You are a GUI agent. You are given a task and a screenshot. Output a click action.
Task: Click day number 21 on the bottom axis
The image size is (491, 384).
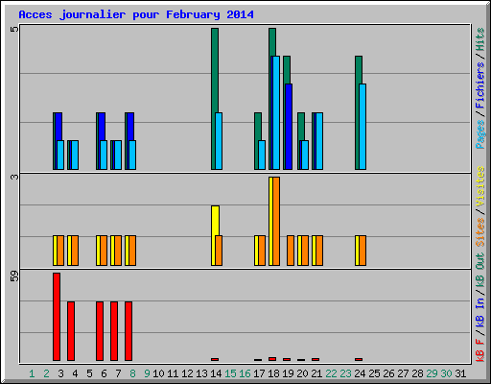[316, 373]
